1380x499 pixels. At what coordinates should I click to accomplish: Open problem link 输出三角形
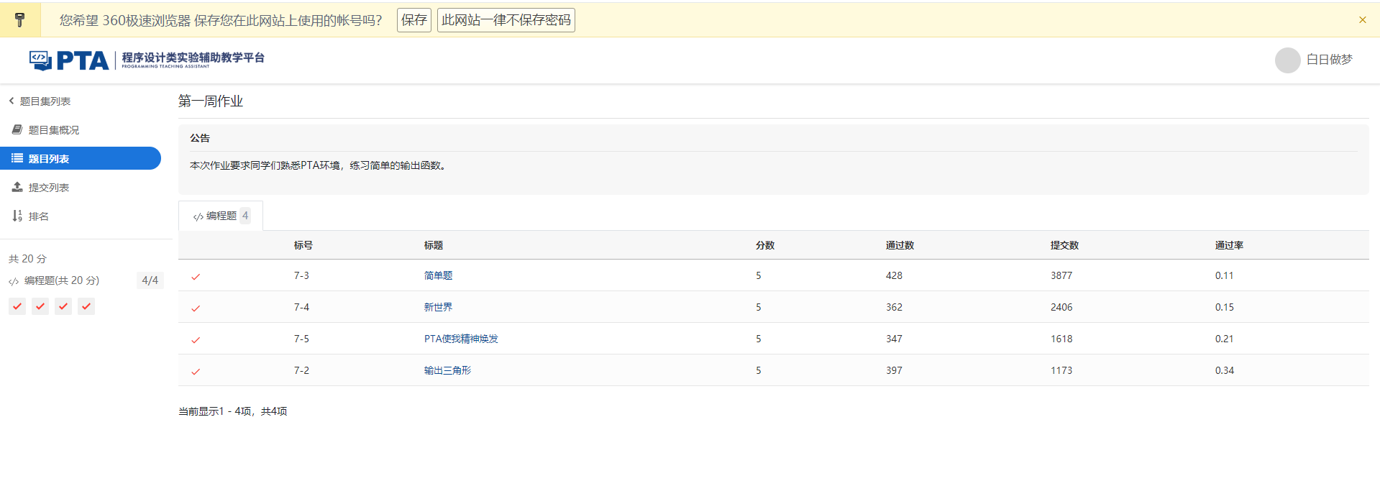point(447,370)
